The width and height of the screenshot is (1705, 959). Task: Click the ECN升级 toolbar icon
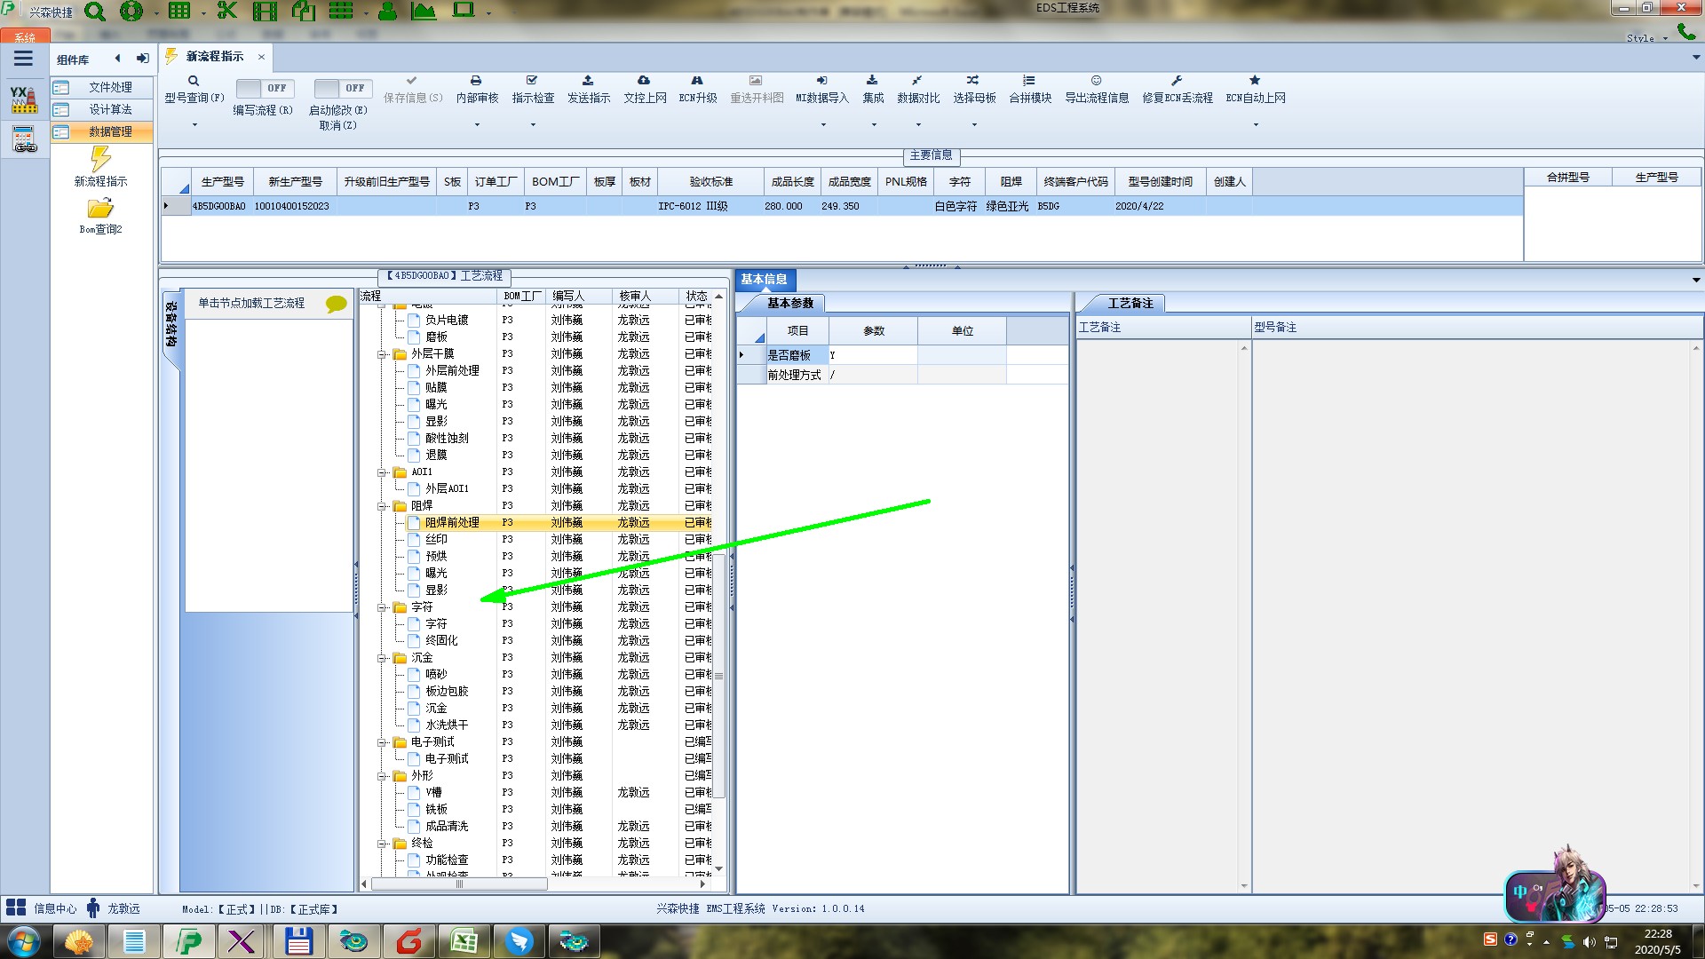(x=697, y=81)
